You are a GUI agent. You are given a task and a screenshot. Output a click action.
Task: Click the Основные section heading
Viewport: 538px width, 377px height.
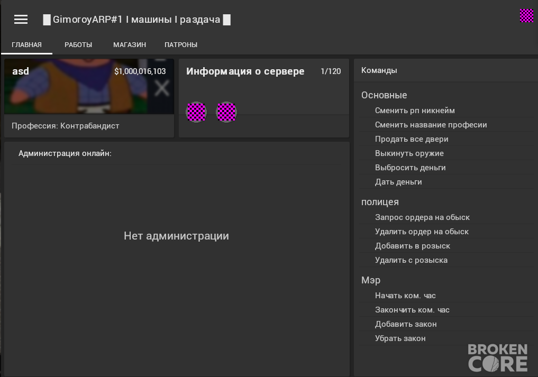pyautogui.click(x=384, y=95)
